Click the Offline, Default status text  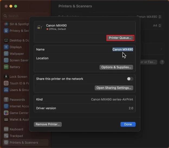click(x=57, y=29)
